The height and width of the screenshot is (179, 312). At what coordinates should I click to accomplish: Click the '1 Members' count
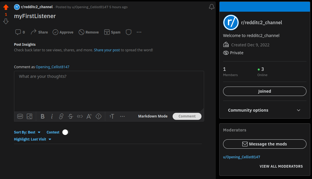230,72
